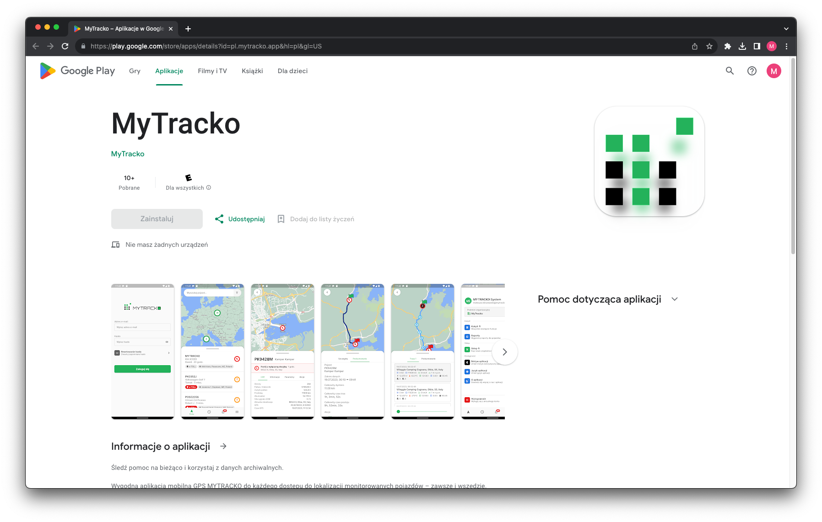Open the Chrome profile avatar in toolbar
822x522 pixels.
tap(772, 46)
